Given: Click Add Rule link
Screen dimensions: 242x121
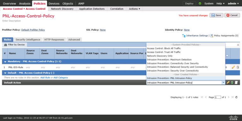Looking at the screenshot, I should point(45,78).
